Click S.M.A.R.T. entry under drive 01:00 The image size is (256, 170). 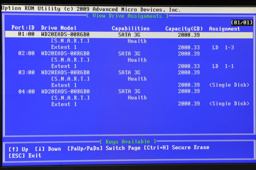[x=70, y=41]
